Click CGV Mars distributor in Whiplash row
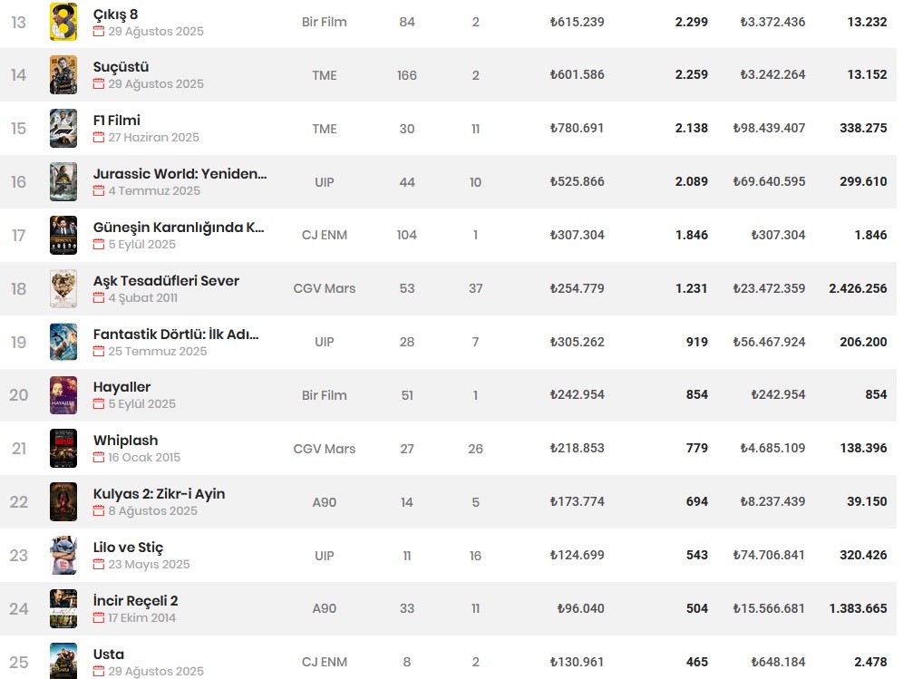Viewport: 903px width, 679px height. [325, 449]
